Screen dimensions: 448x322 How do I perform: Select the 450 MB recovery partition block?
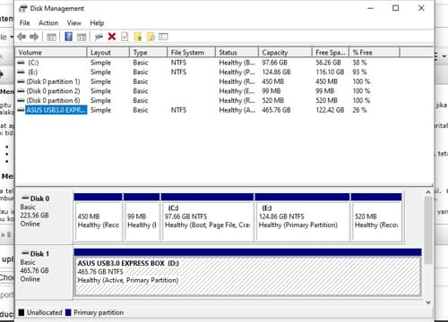99,217
